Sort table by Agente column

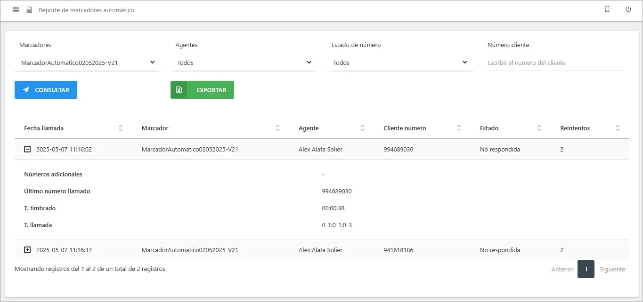pos(362,128)
